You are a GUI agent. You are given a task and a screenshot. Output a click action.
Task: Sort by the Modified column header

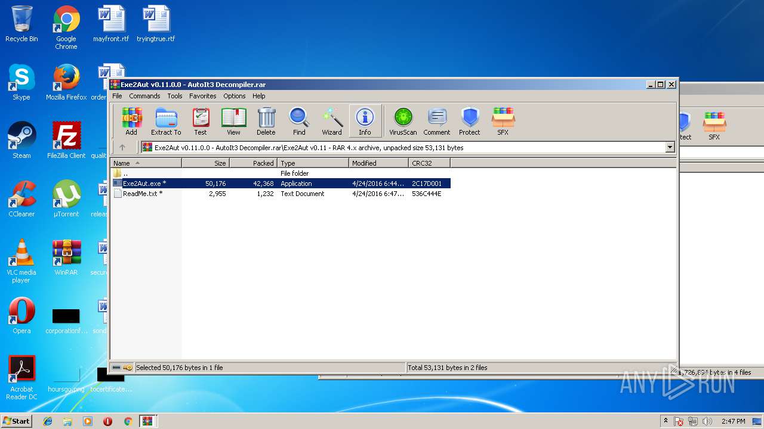point(379,163)
